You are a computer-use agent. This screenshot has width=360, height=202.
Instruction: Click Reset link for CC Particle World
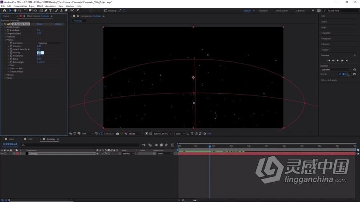click(40, 24)
